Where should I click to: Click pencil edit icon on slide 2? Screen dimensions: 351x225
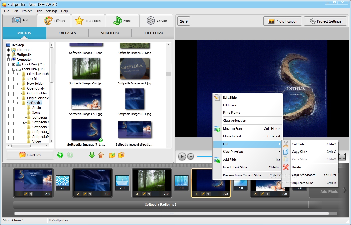[x=85, y=194]
